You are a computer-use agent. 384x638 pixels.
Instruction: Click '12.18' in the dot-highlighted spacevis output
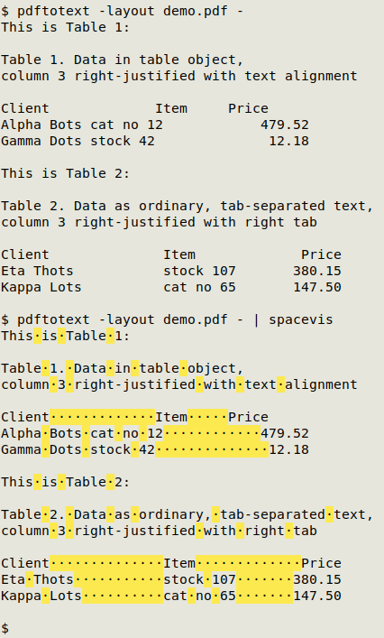(x=288, y=450)
